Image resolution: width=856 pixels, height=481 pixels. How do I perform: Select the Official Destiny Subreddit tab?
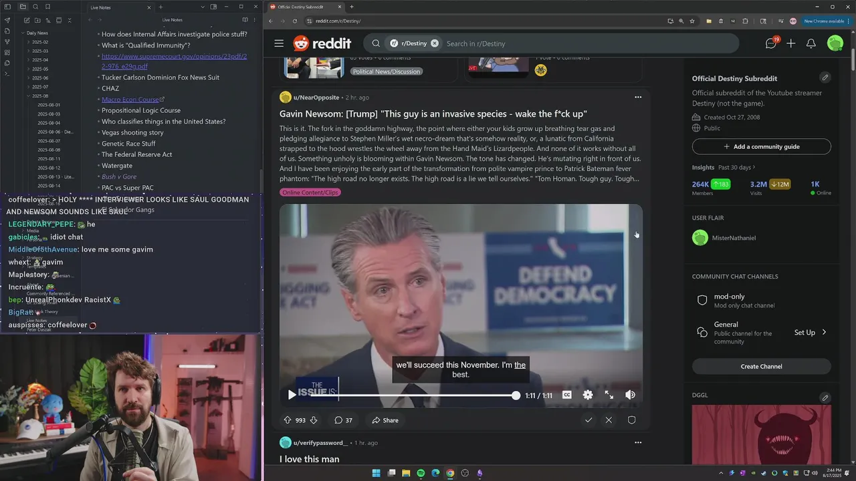tap(306, 7)
